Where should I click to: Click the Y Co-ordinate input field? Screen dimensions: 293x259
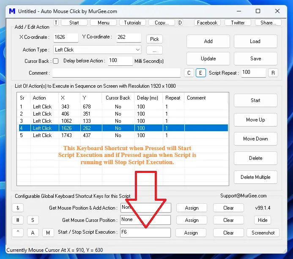[x=129, y=37]
